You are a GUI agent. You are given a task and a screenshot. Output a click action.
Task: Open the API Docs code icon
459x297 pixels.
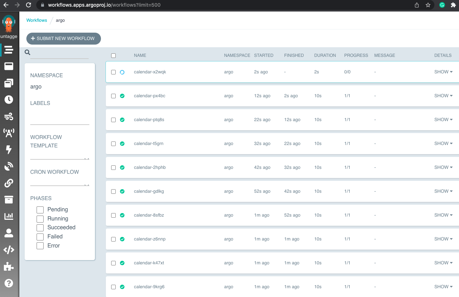[9, 250]
